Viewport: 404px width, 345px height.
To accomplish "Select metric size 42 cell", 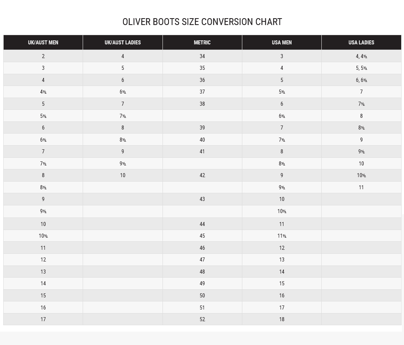I will coord(202,176).
